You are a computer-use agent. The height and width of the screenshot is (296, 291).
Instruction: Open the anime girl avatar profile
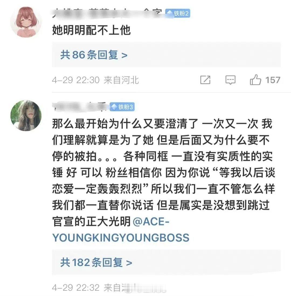[26, 22]
